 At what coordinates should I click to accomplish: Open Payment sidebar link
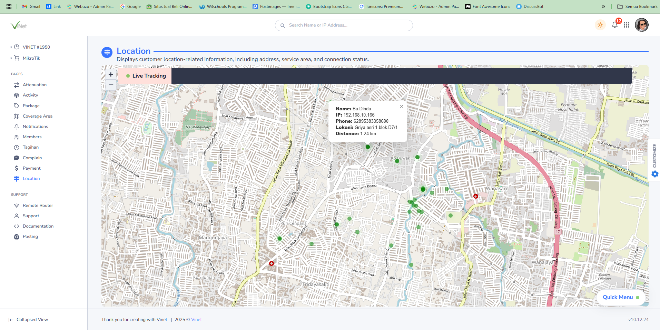coord(31,168)
